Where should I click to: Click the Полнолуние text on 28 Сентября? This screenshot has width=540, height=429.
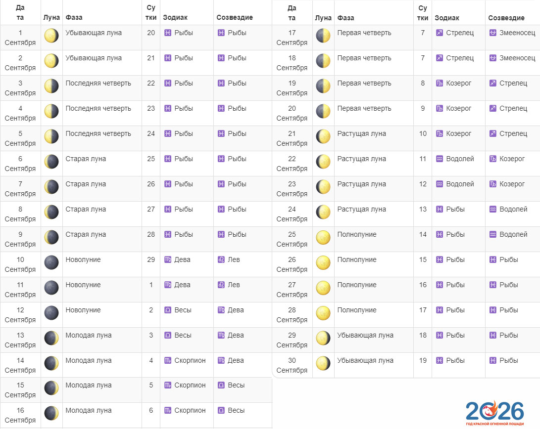coord(356,310)
